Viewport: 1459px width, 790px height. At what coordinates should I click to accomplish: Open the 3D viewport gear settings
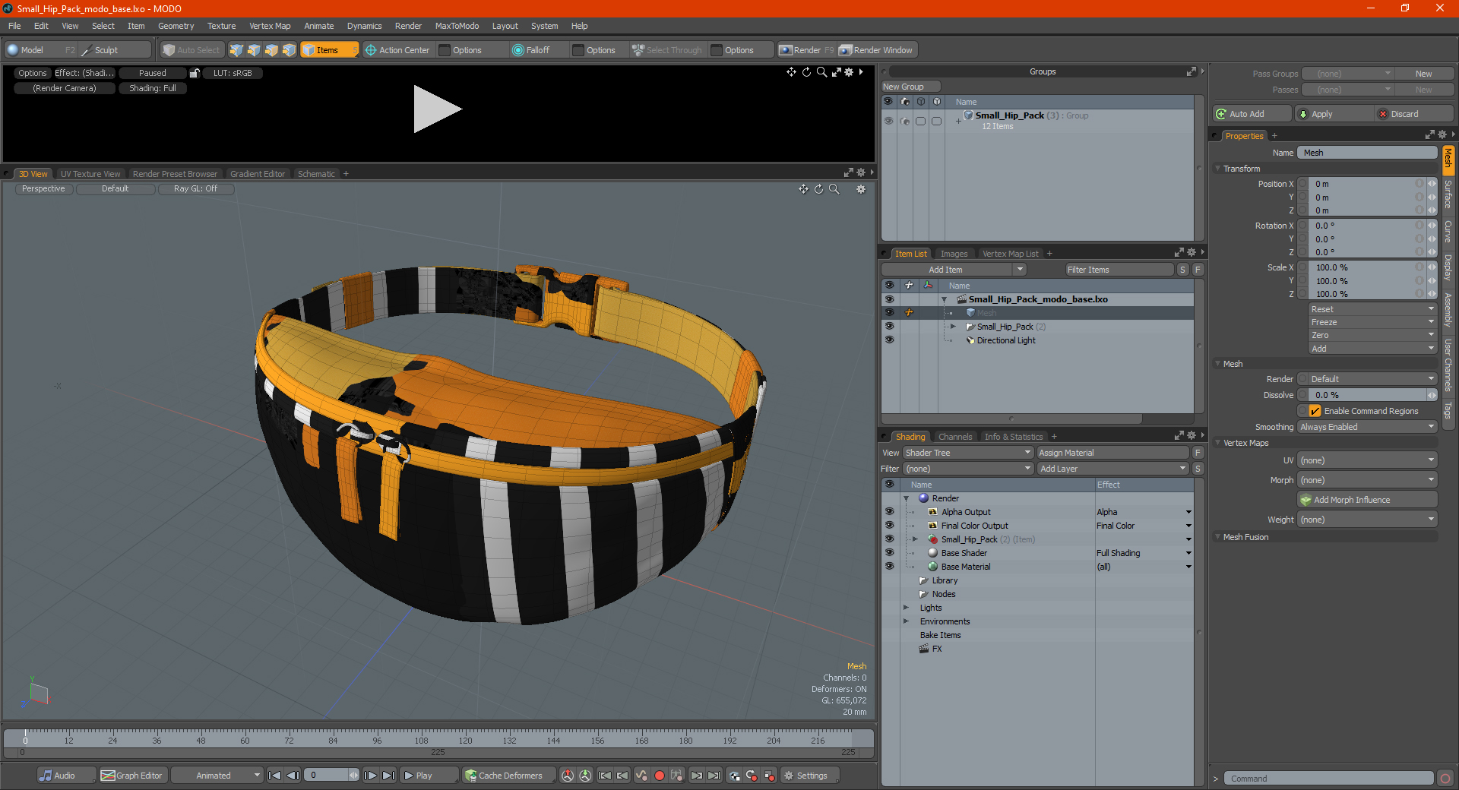click(x=861, y=189)
